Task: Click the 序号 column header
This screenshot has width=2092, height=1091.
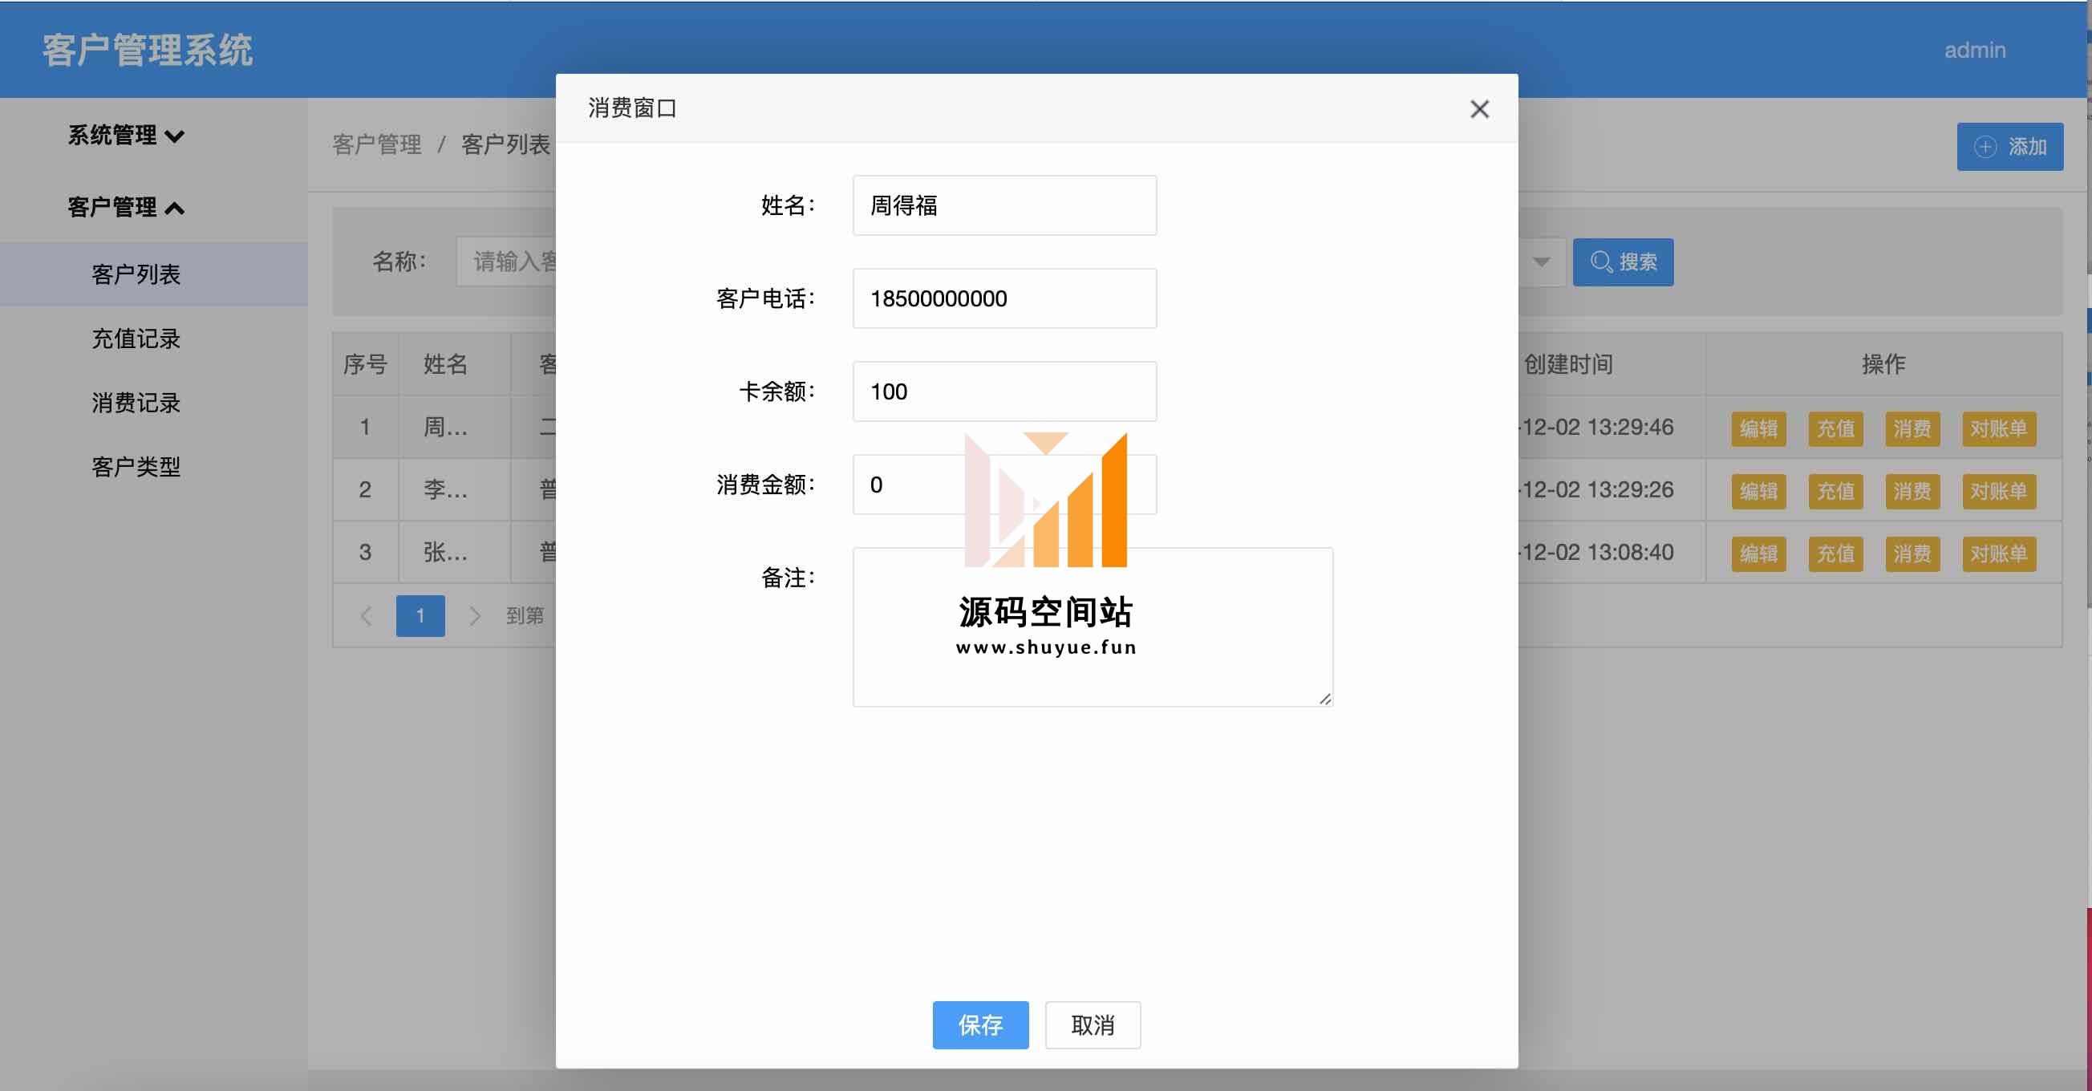Action: [x=365, y=364]
